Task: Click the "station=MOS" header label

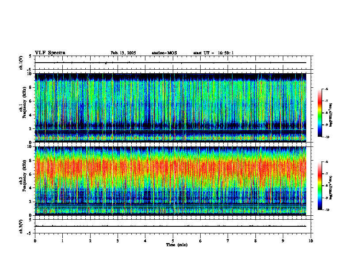Action: click(x=164, y=53)
